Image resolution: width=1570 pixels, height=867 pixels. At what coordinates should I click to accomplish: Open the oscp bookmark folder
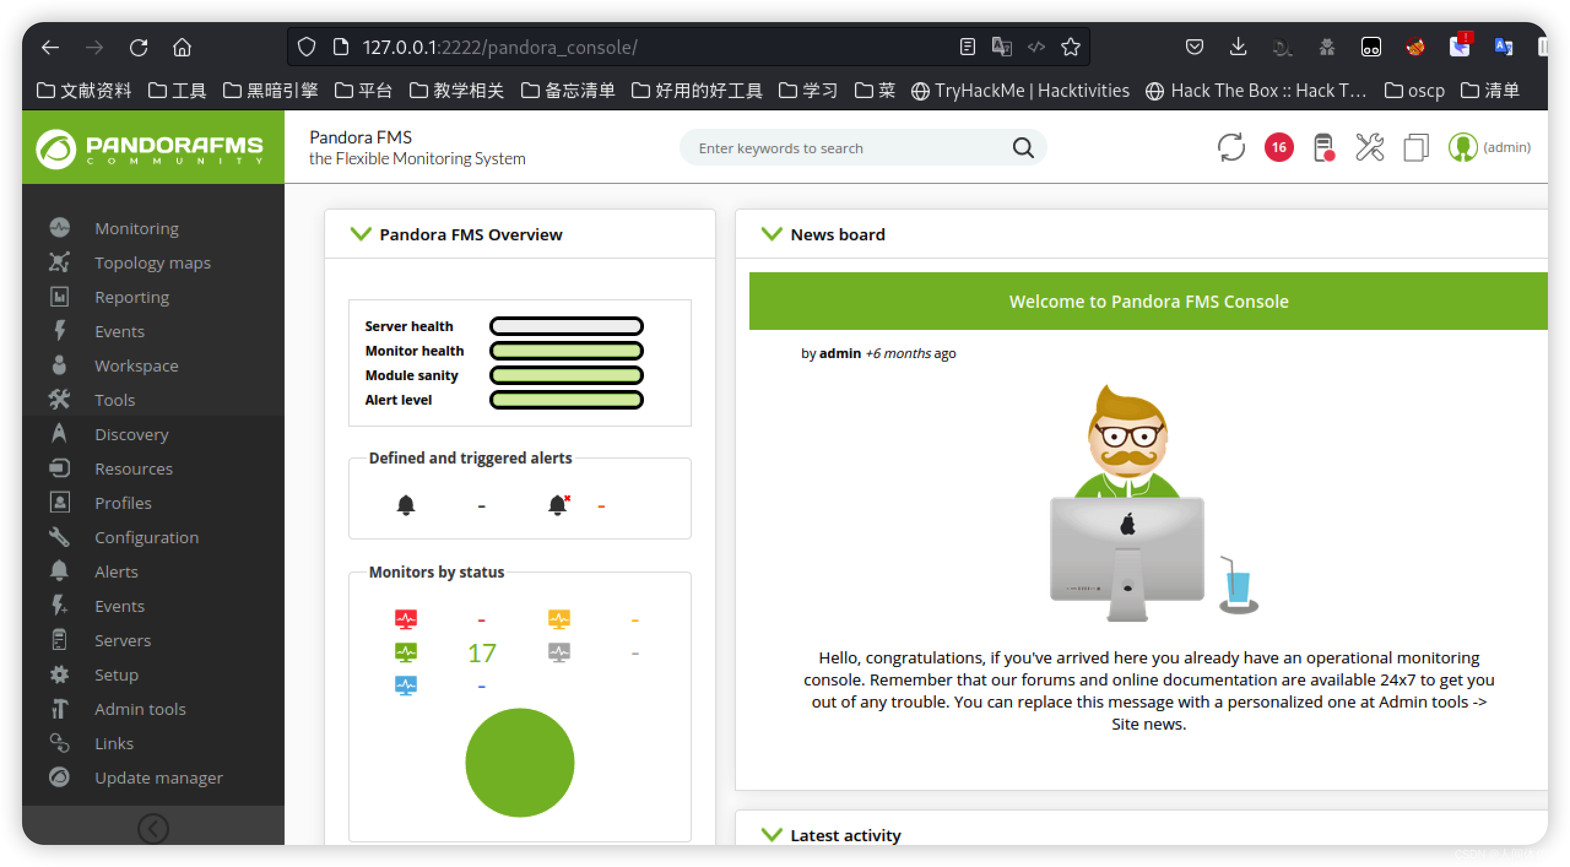(1414, 91)
